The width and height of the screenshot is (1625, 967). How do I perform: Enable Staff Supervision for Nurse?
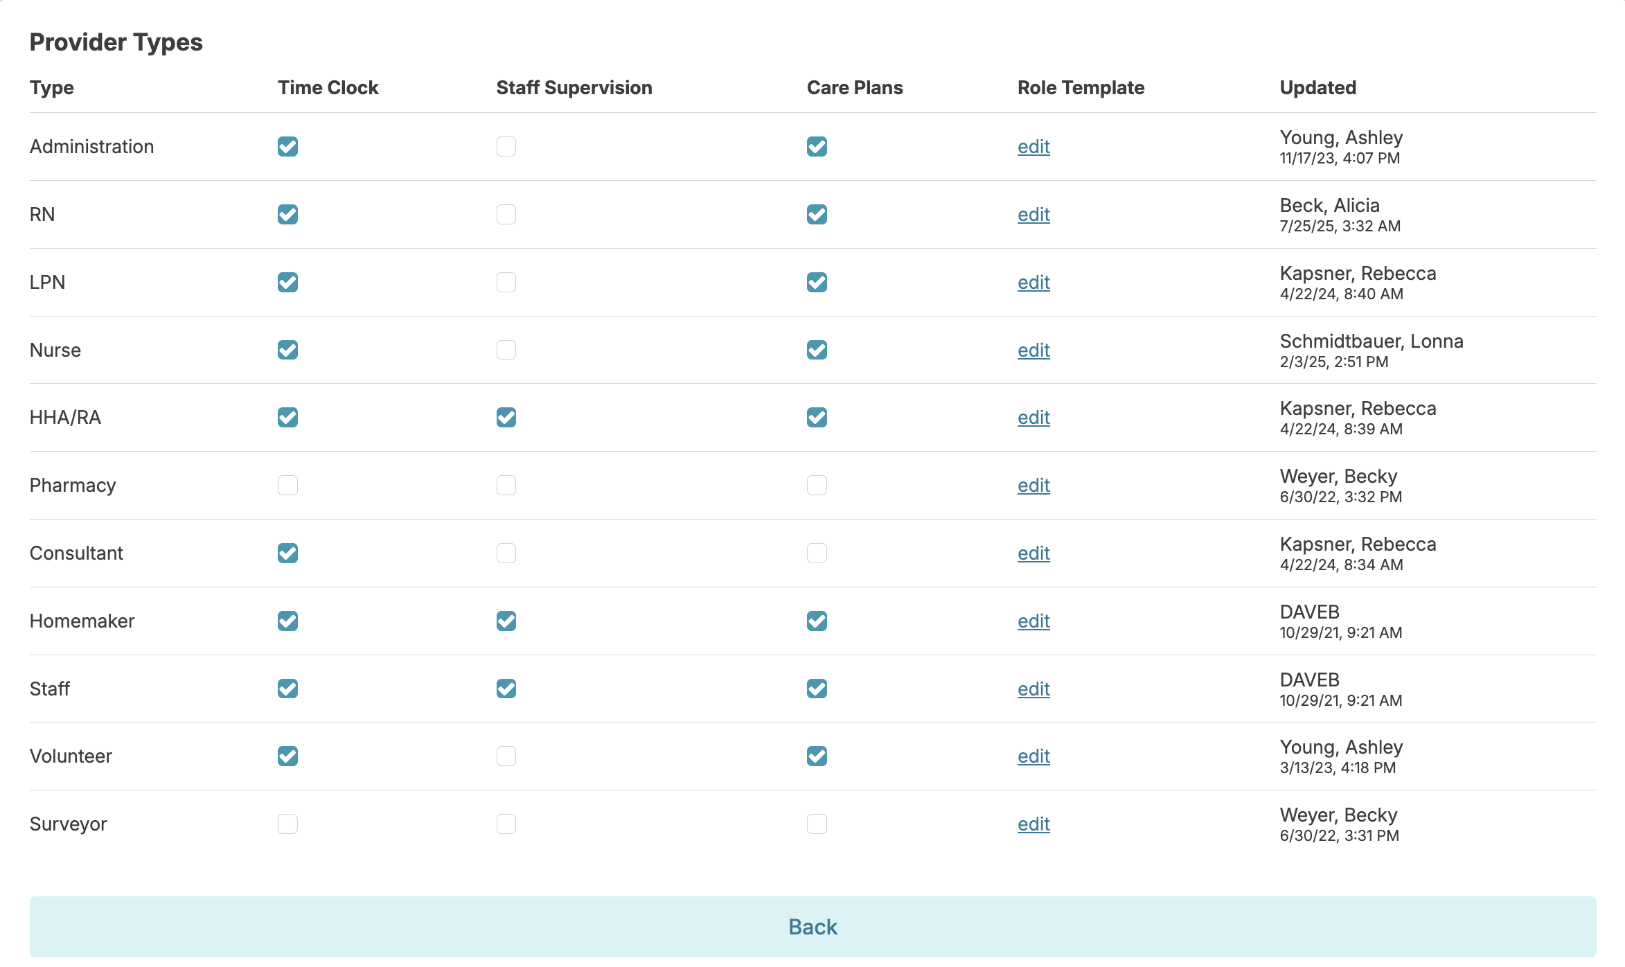pyautogui.click(x=506, y=350)
